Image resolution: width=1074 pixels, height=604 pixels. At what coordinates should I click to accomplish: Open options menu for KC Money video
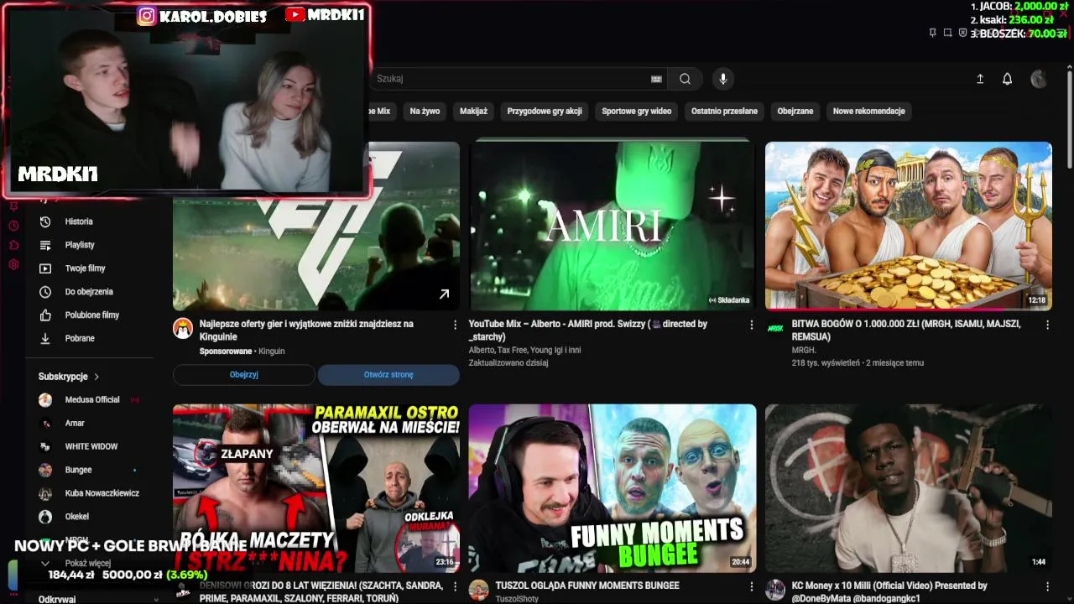(1047, 586)
